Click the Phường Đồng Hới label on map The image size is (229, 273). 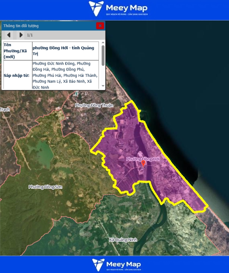coord(143,159)
